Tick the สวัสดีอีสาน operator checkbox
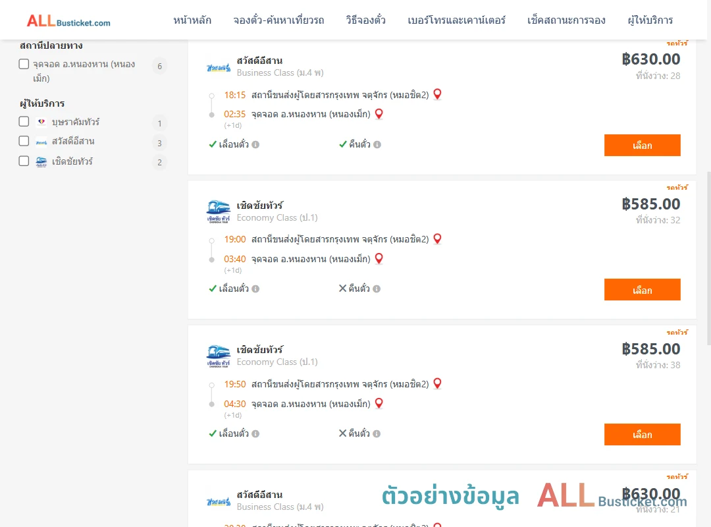This screenshot has height=527, width=711. (x=24, y=141)
